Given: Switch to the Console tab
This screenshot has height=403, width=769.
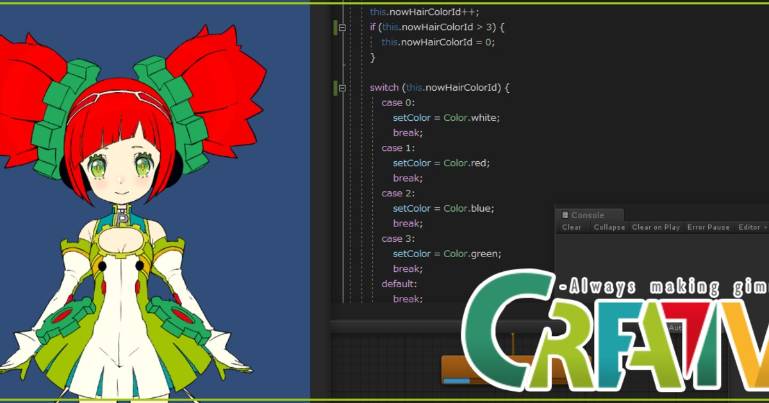Looking at the screenshot, I should tap(588, 215).
